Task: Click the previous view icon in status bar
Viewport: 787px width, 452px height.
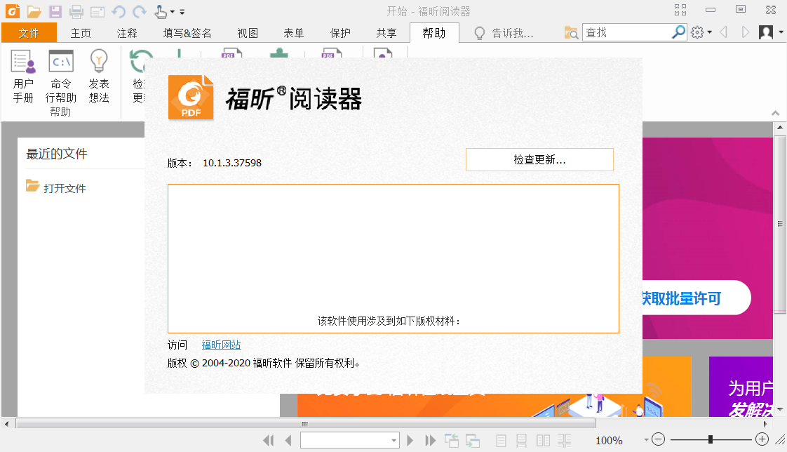Action: 452,441
